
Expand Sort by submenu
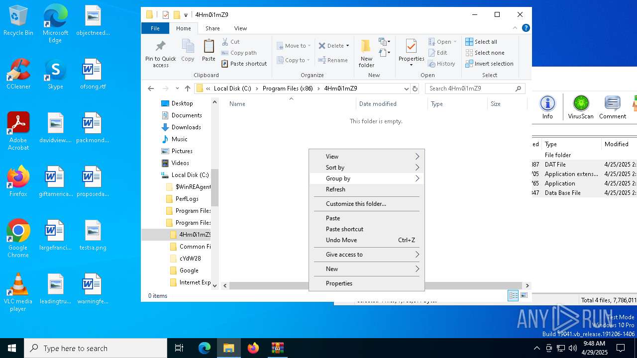coord(367,168)
